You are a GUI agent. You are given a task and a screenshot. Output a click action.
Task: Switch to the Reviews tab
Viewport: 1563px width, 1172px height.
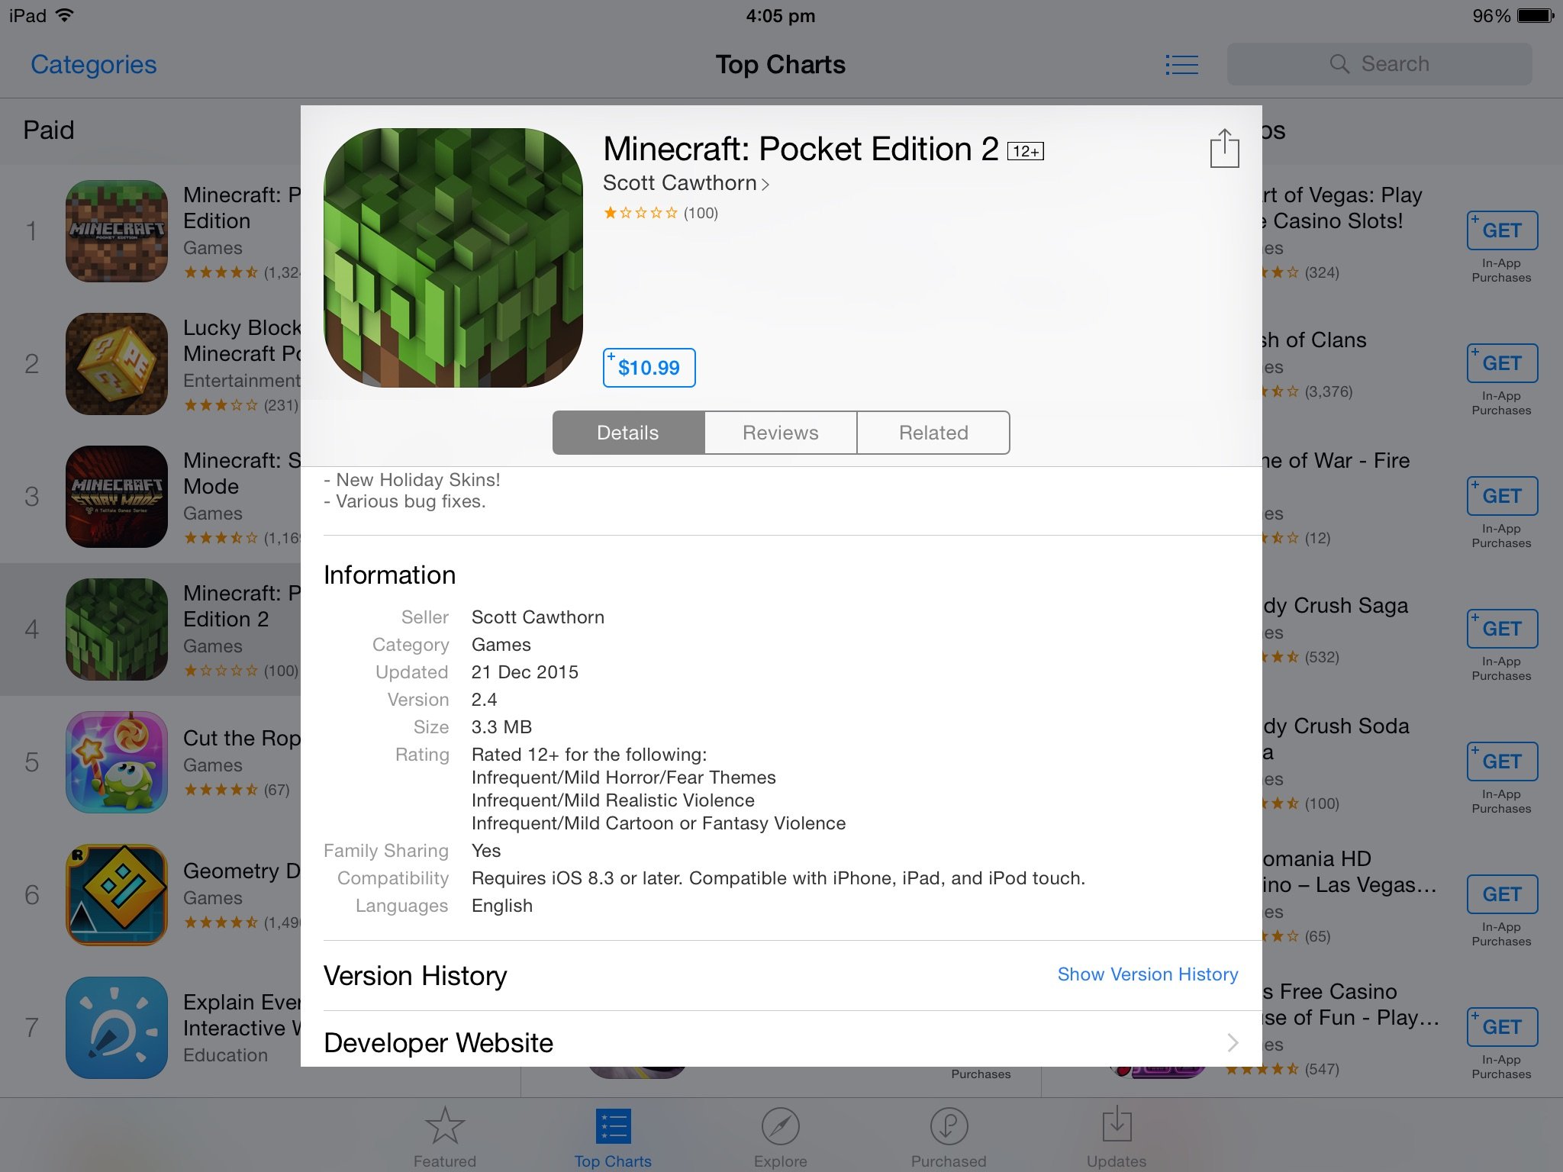pyautogui.click(x=779, y=432)
